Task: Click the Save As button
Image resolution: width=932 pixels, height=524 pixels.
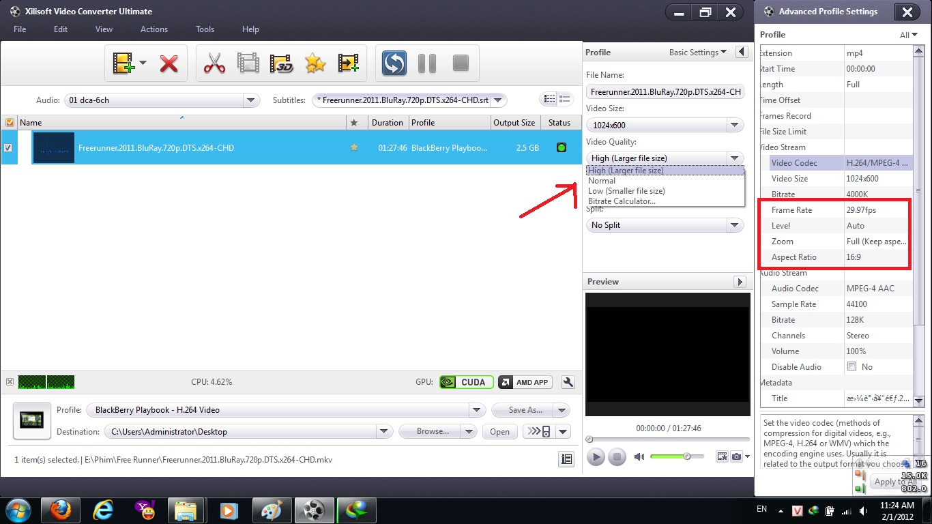Action: (523, 410)
